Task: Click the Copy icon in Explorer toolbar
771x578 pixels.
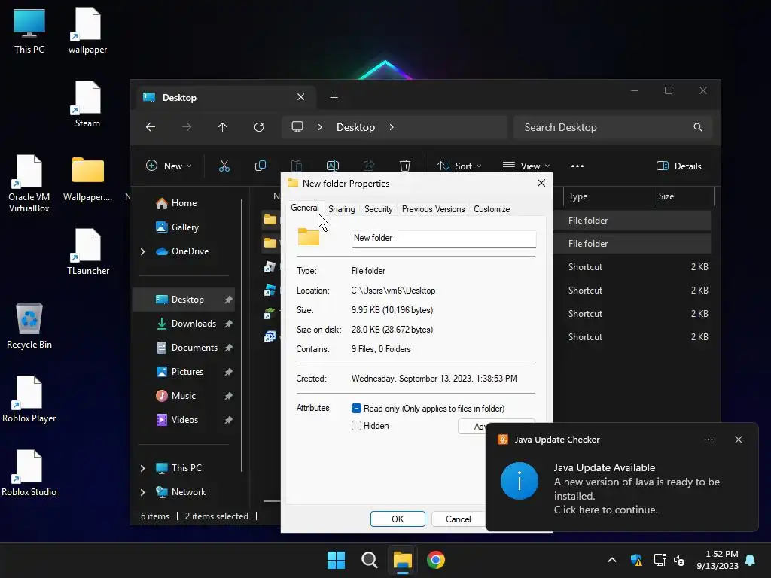Action: [261, 166]
